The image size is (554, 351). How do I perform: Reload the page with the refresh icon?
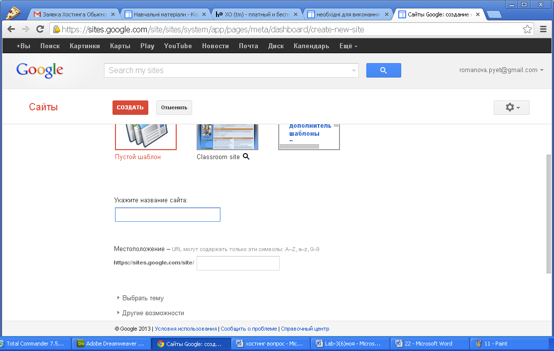pos(40,29)
